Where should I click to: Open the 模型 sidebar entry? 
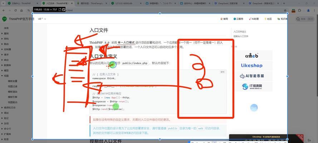coord(6,70)
